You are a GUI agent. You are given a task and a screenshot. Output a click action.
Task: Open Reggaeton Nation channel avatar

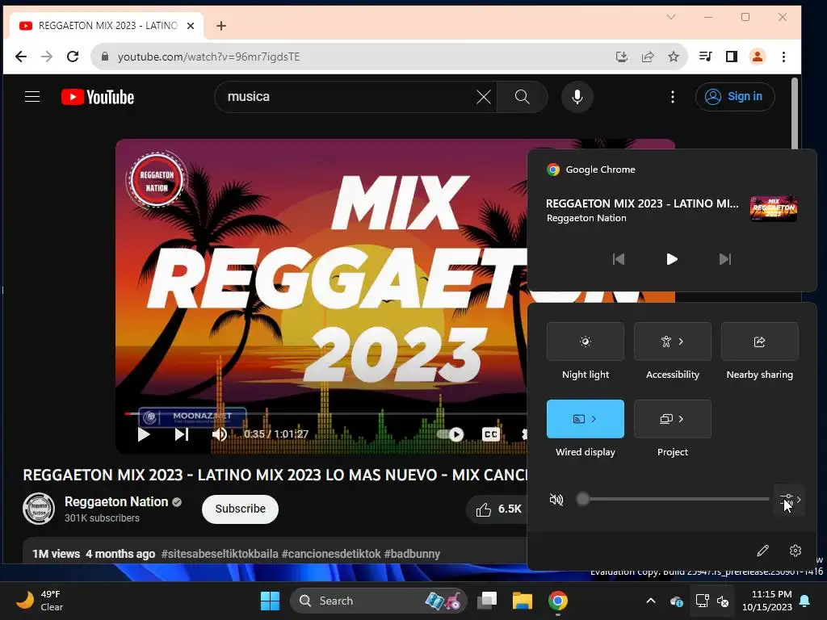pyautogui.click(x=39, y=509)
